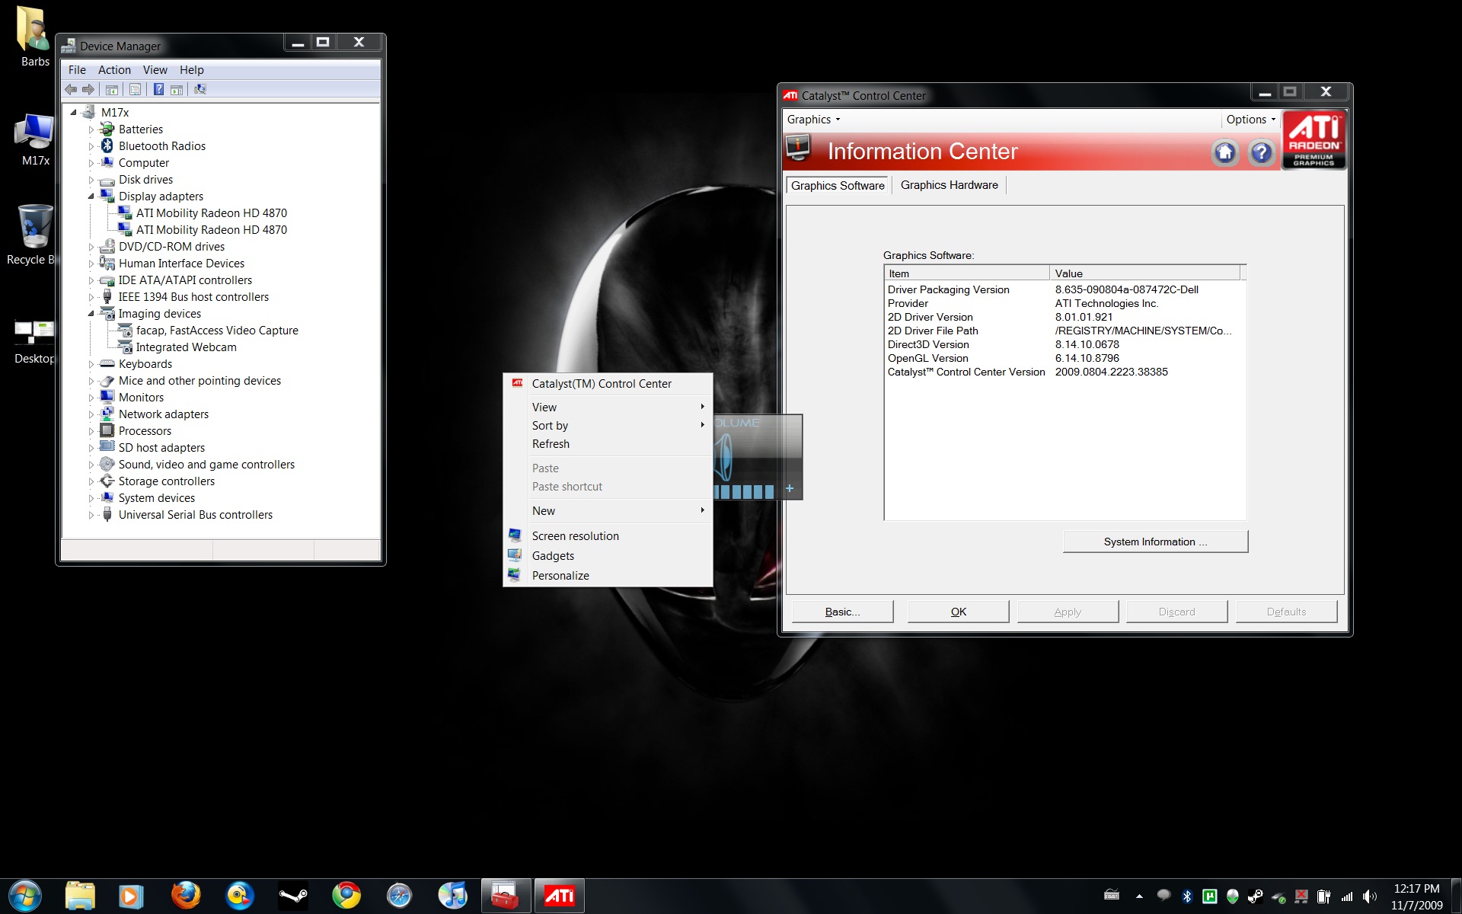Viewport: 1462px width, 914px height.
Task: Click the volume level bar in volume overlay
Action: pyautogui.click(x=744, y=491)
